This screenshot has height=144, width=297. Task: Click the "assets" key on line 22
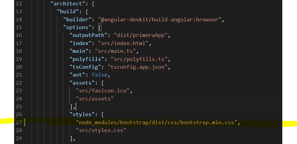point(81,82)
